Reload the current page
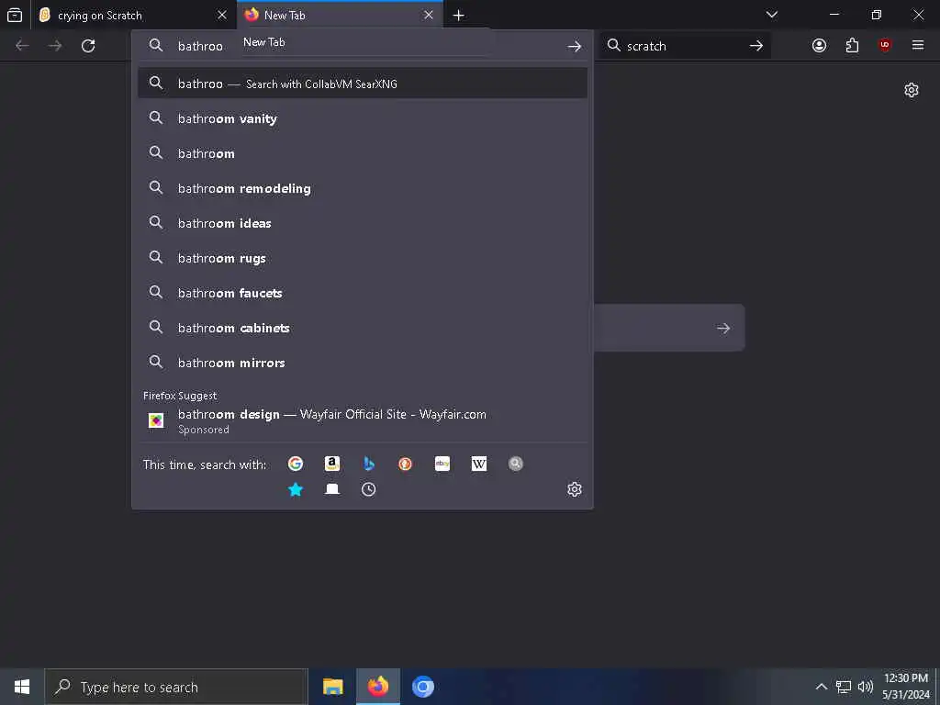 (88, 46)
